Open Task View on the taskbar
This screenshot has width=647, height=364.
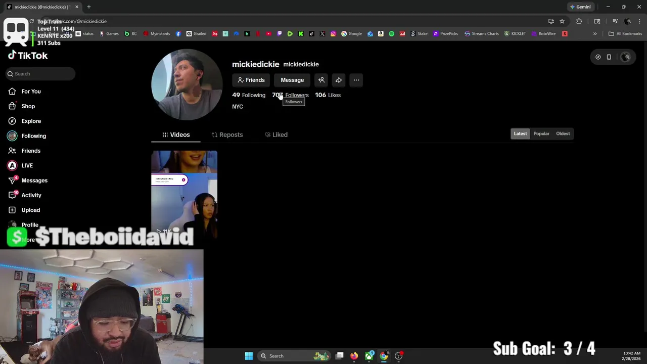(x=340, y=356)
